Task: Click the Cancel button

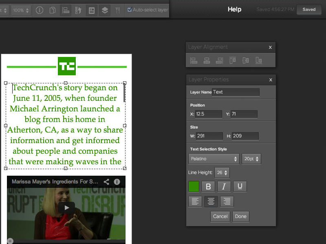Action: pos(220,216)
